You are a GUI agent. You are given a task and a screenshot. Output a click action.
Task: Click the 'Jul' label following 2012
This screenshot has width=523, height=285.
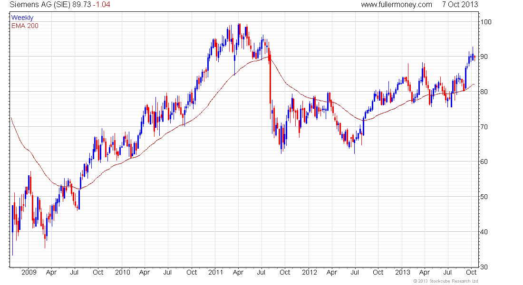(355, 272)
